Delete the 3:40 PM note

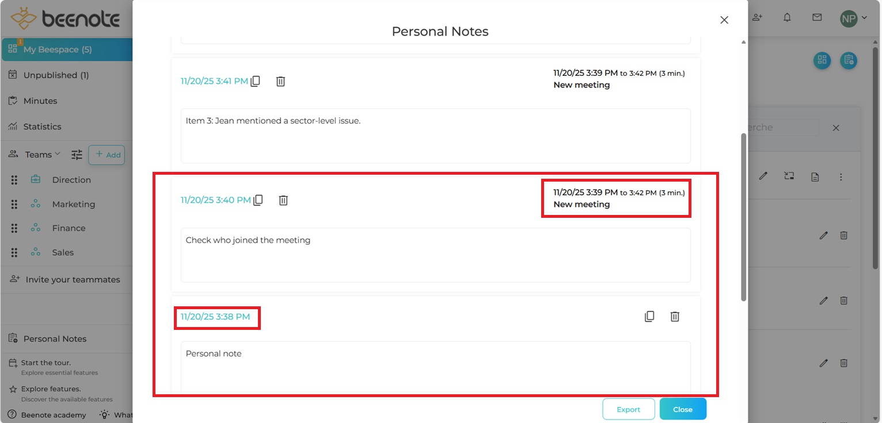click(x=283, y=200)
